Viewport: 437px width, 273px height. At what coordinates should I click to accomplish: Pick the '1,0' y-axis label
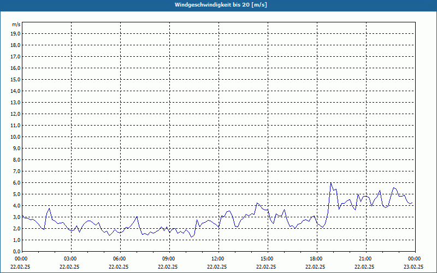coord(16,240)
